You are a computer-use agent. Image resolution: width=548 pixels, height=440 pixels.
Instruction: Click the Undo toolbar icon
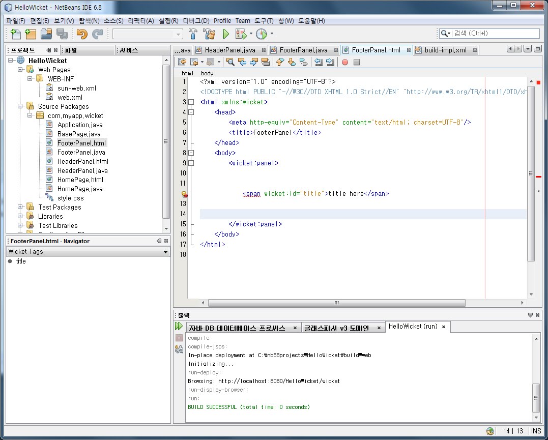81,34
